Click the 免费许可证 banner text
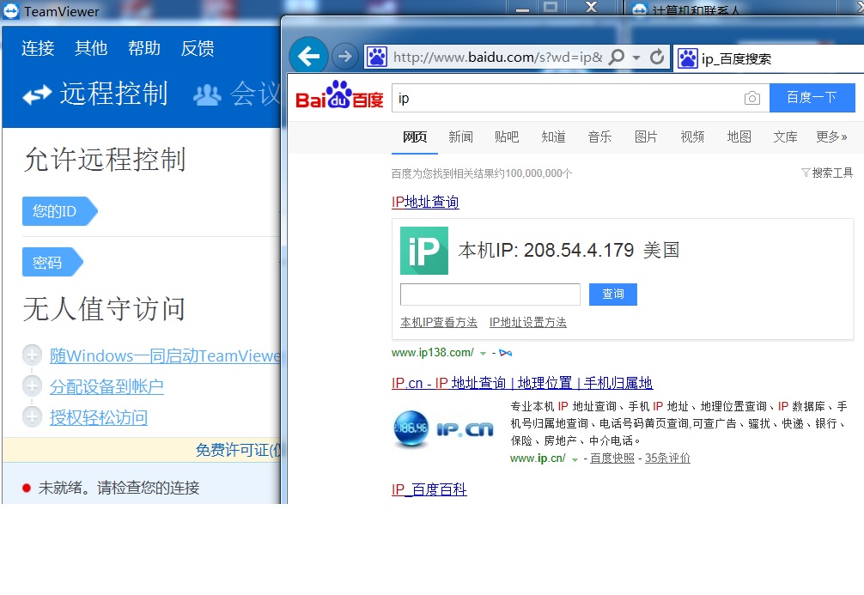 click(238, 450)
